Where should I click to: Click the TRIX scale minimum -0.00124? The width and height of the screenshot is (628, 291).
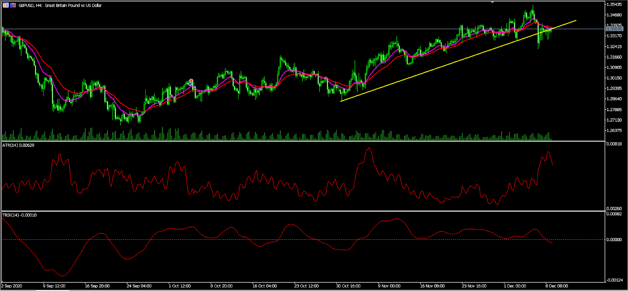[x=614, y=280]
